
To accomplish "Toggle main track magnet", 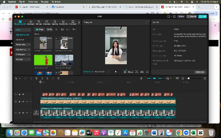I will (149, 78).
